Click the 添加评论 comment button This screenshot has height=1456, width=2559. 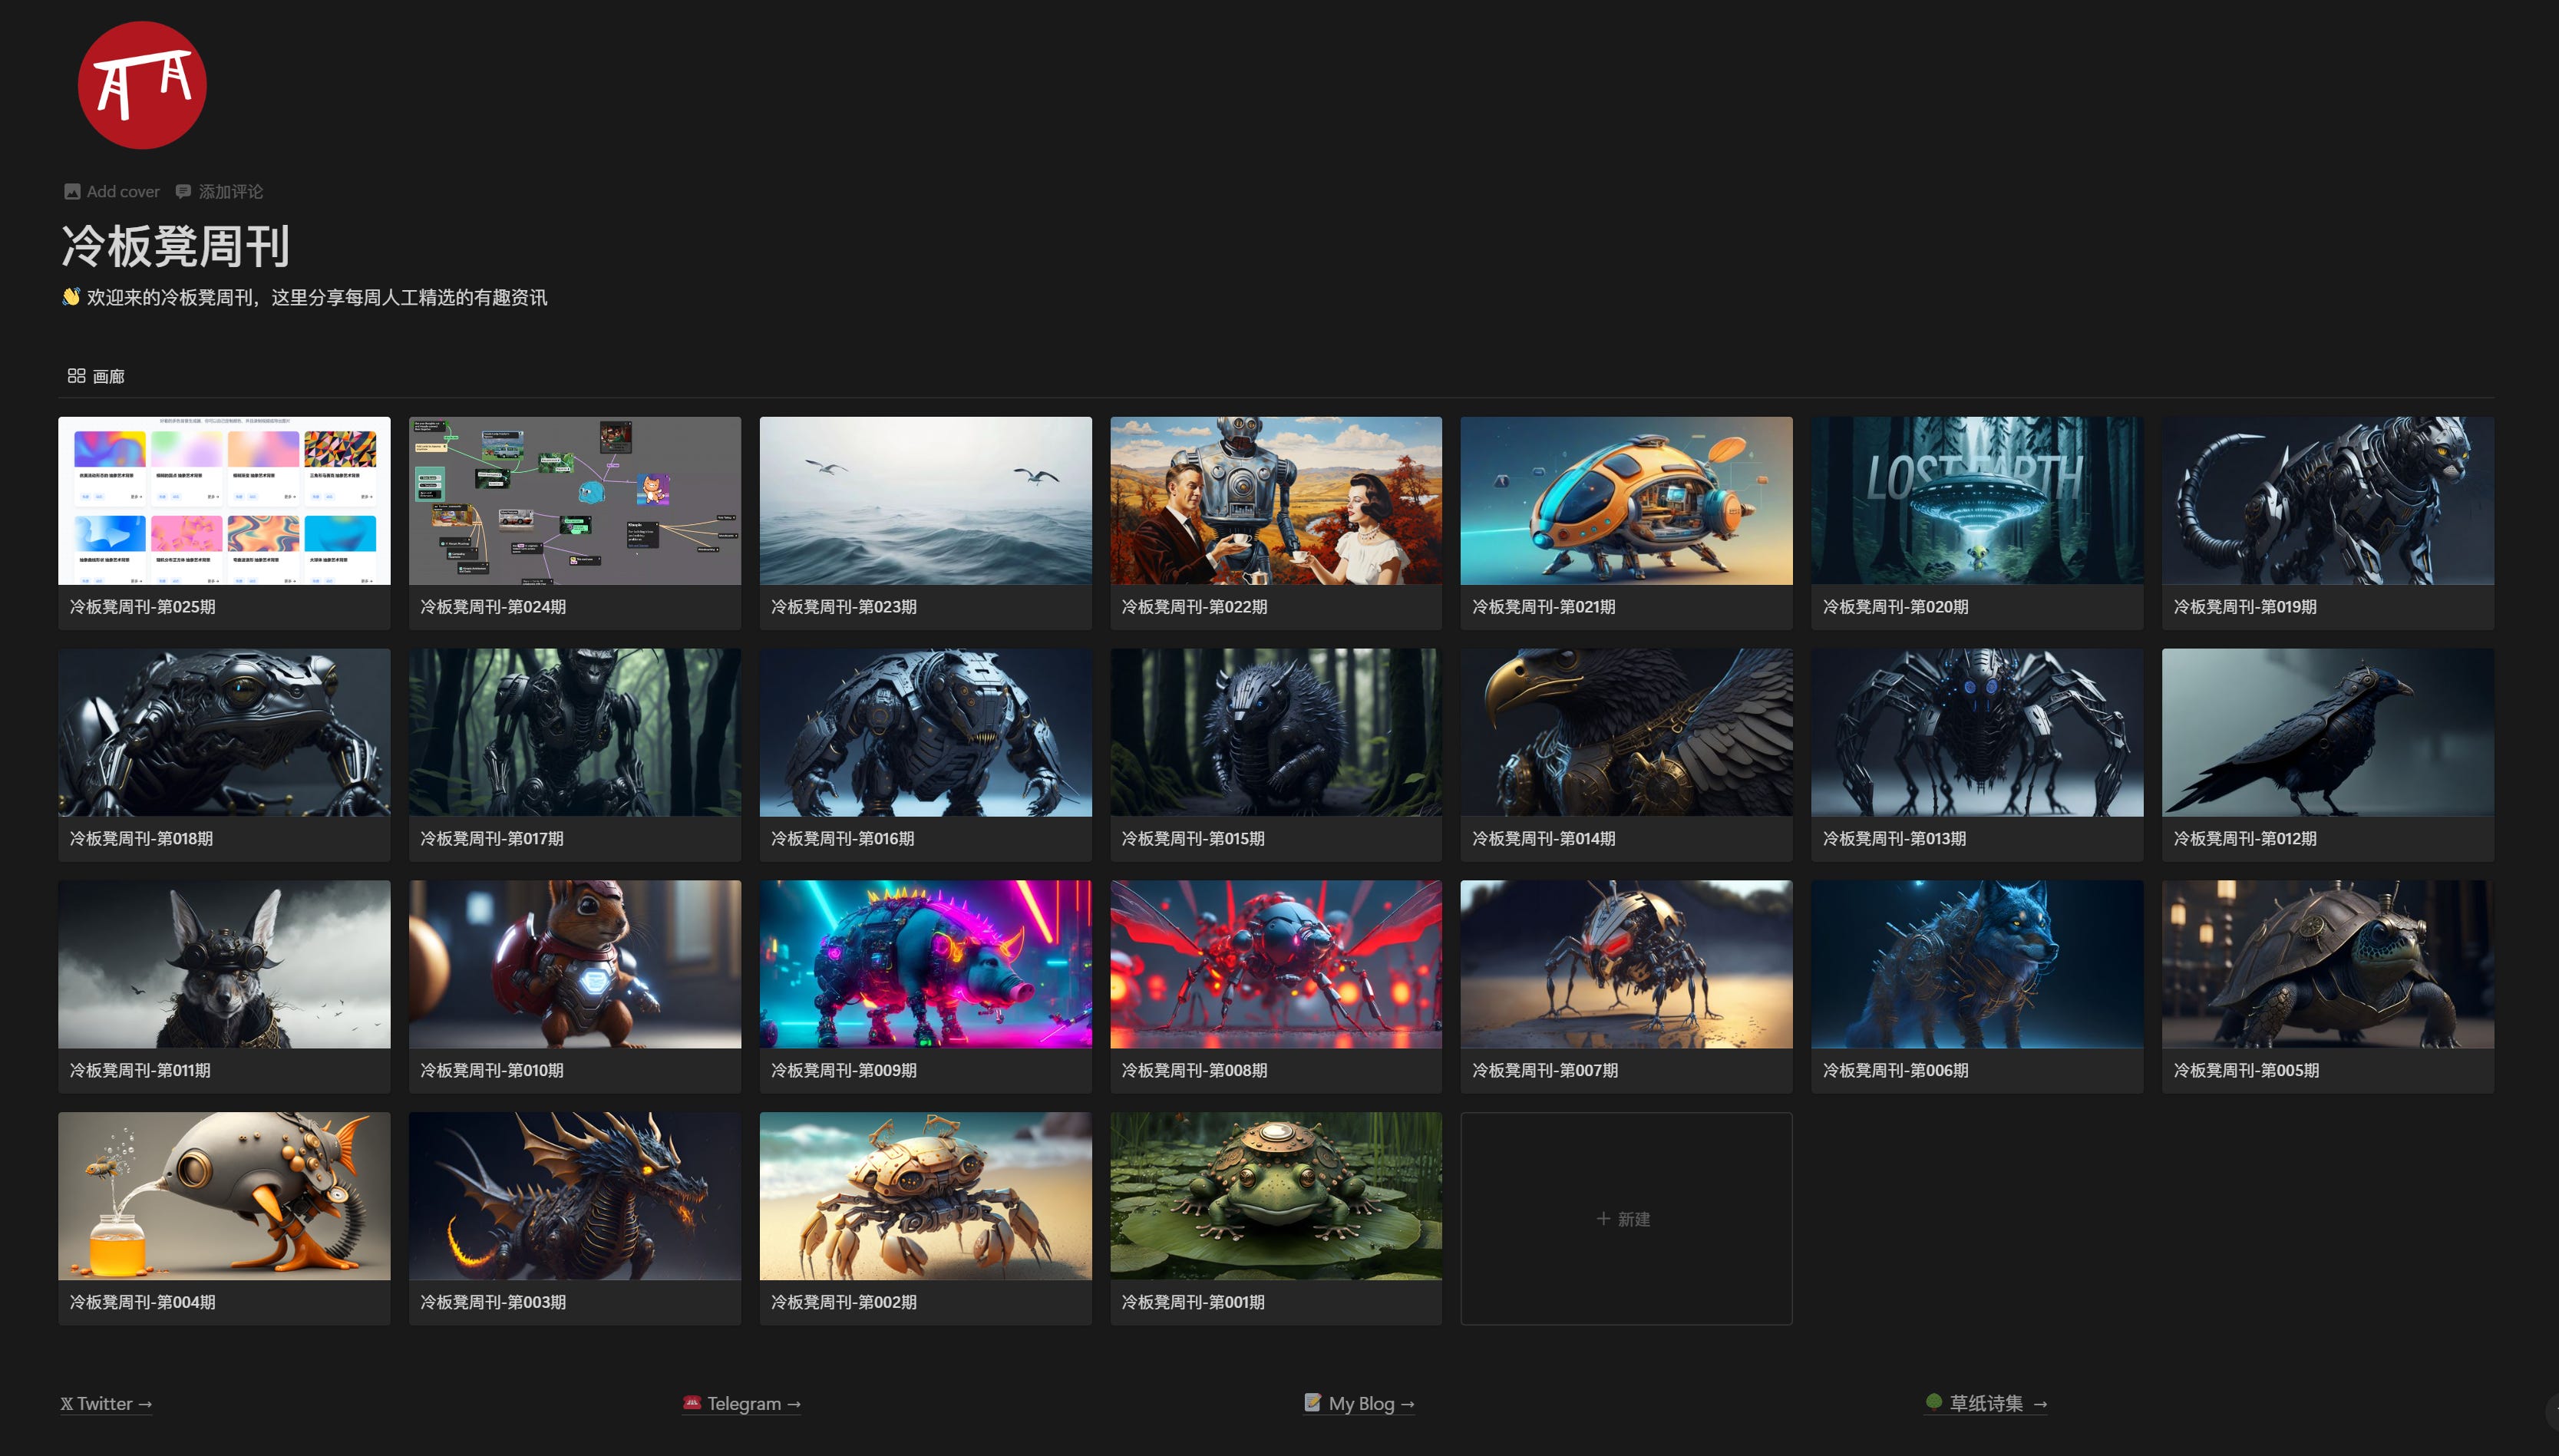coord(220,191)
